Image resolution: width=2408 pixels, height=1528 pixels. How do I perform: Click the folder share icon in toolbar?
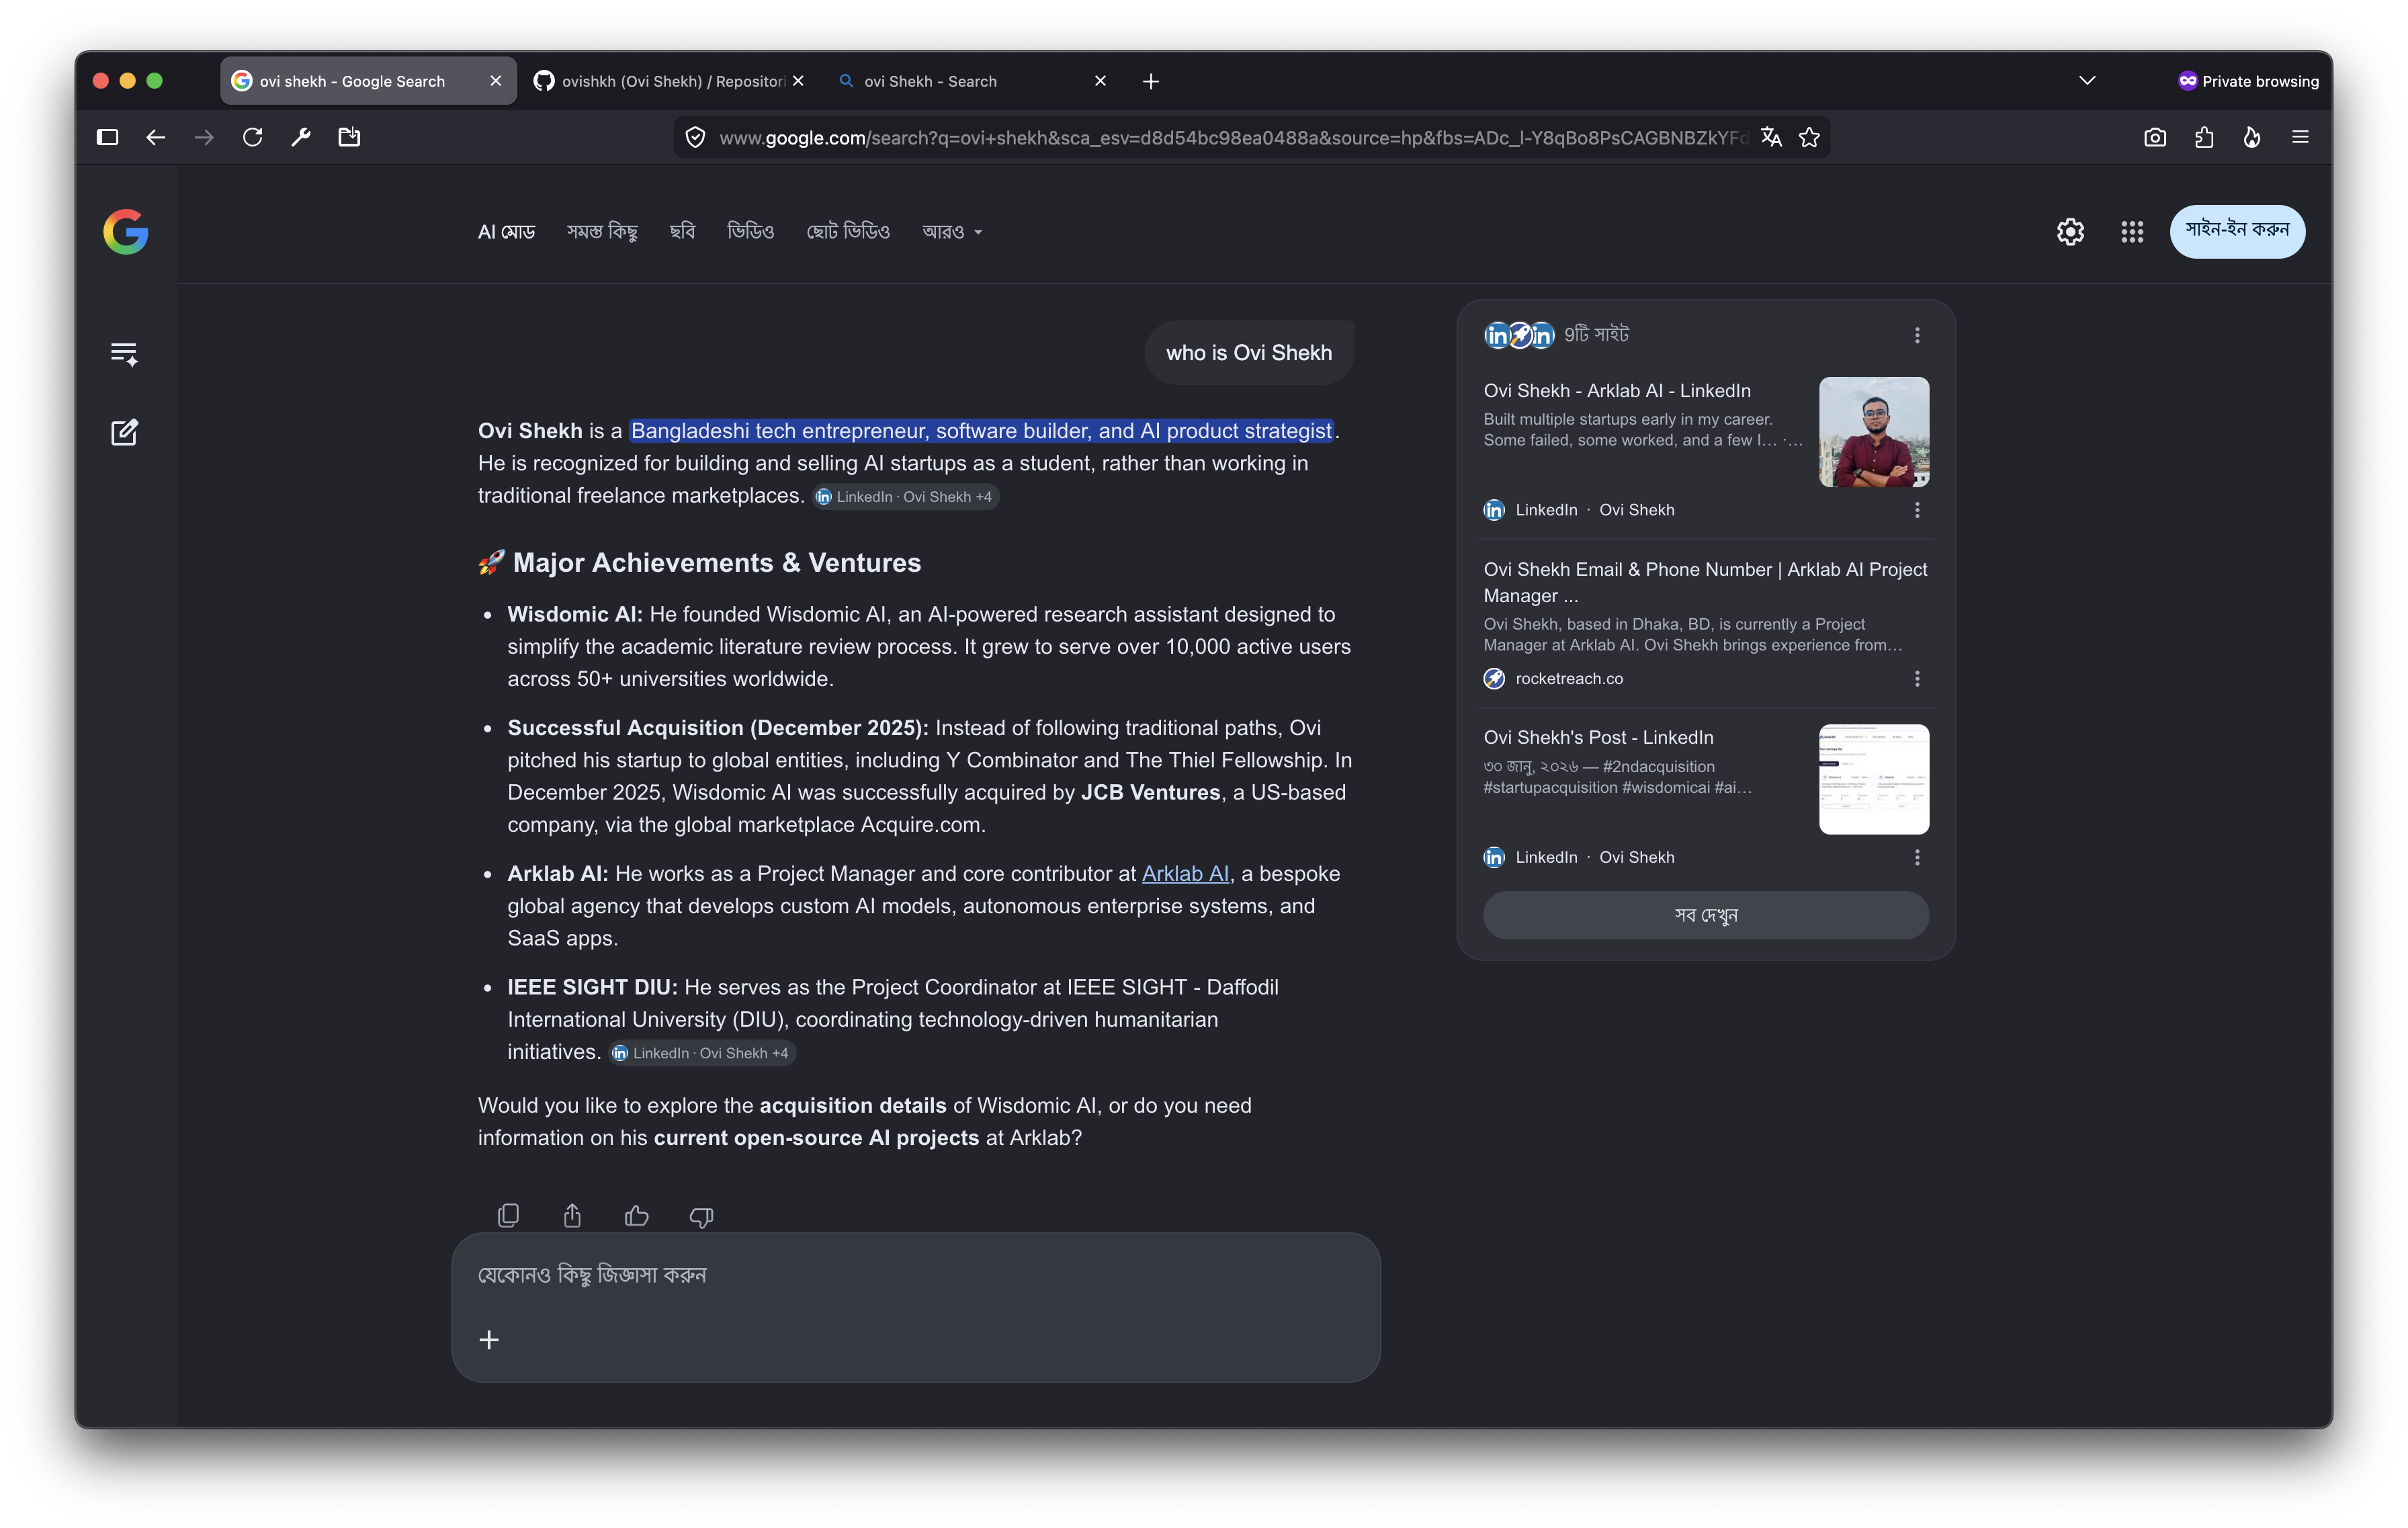click(x=349, y=137)
